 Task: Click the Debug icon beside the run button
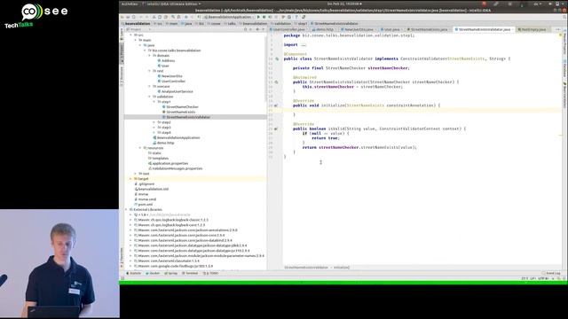tap(264, 17)
